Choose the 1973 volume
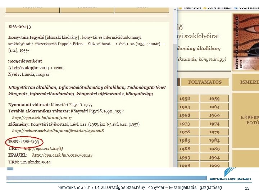 click(188, 124)
